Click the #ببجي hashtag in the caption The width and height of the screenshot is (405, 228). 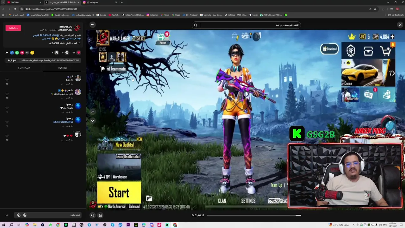[36, 35]
